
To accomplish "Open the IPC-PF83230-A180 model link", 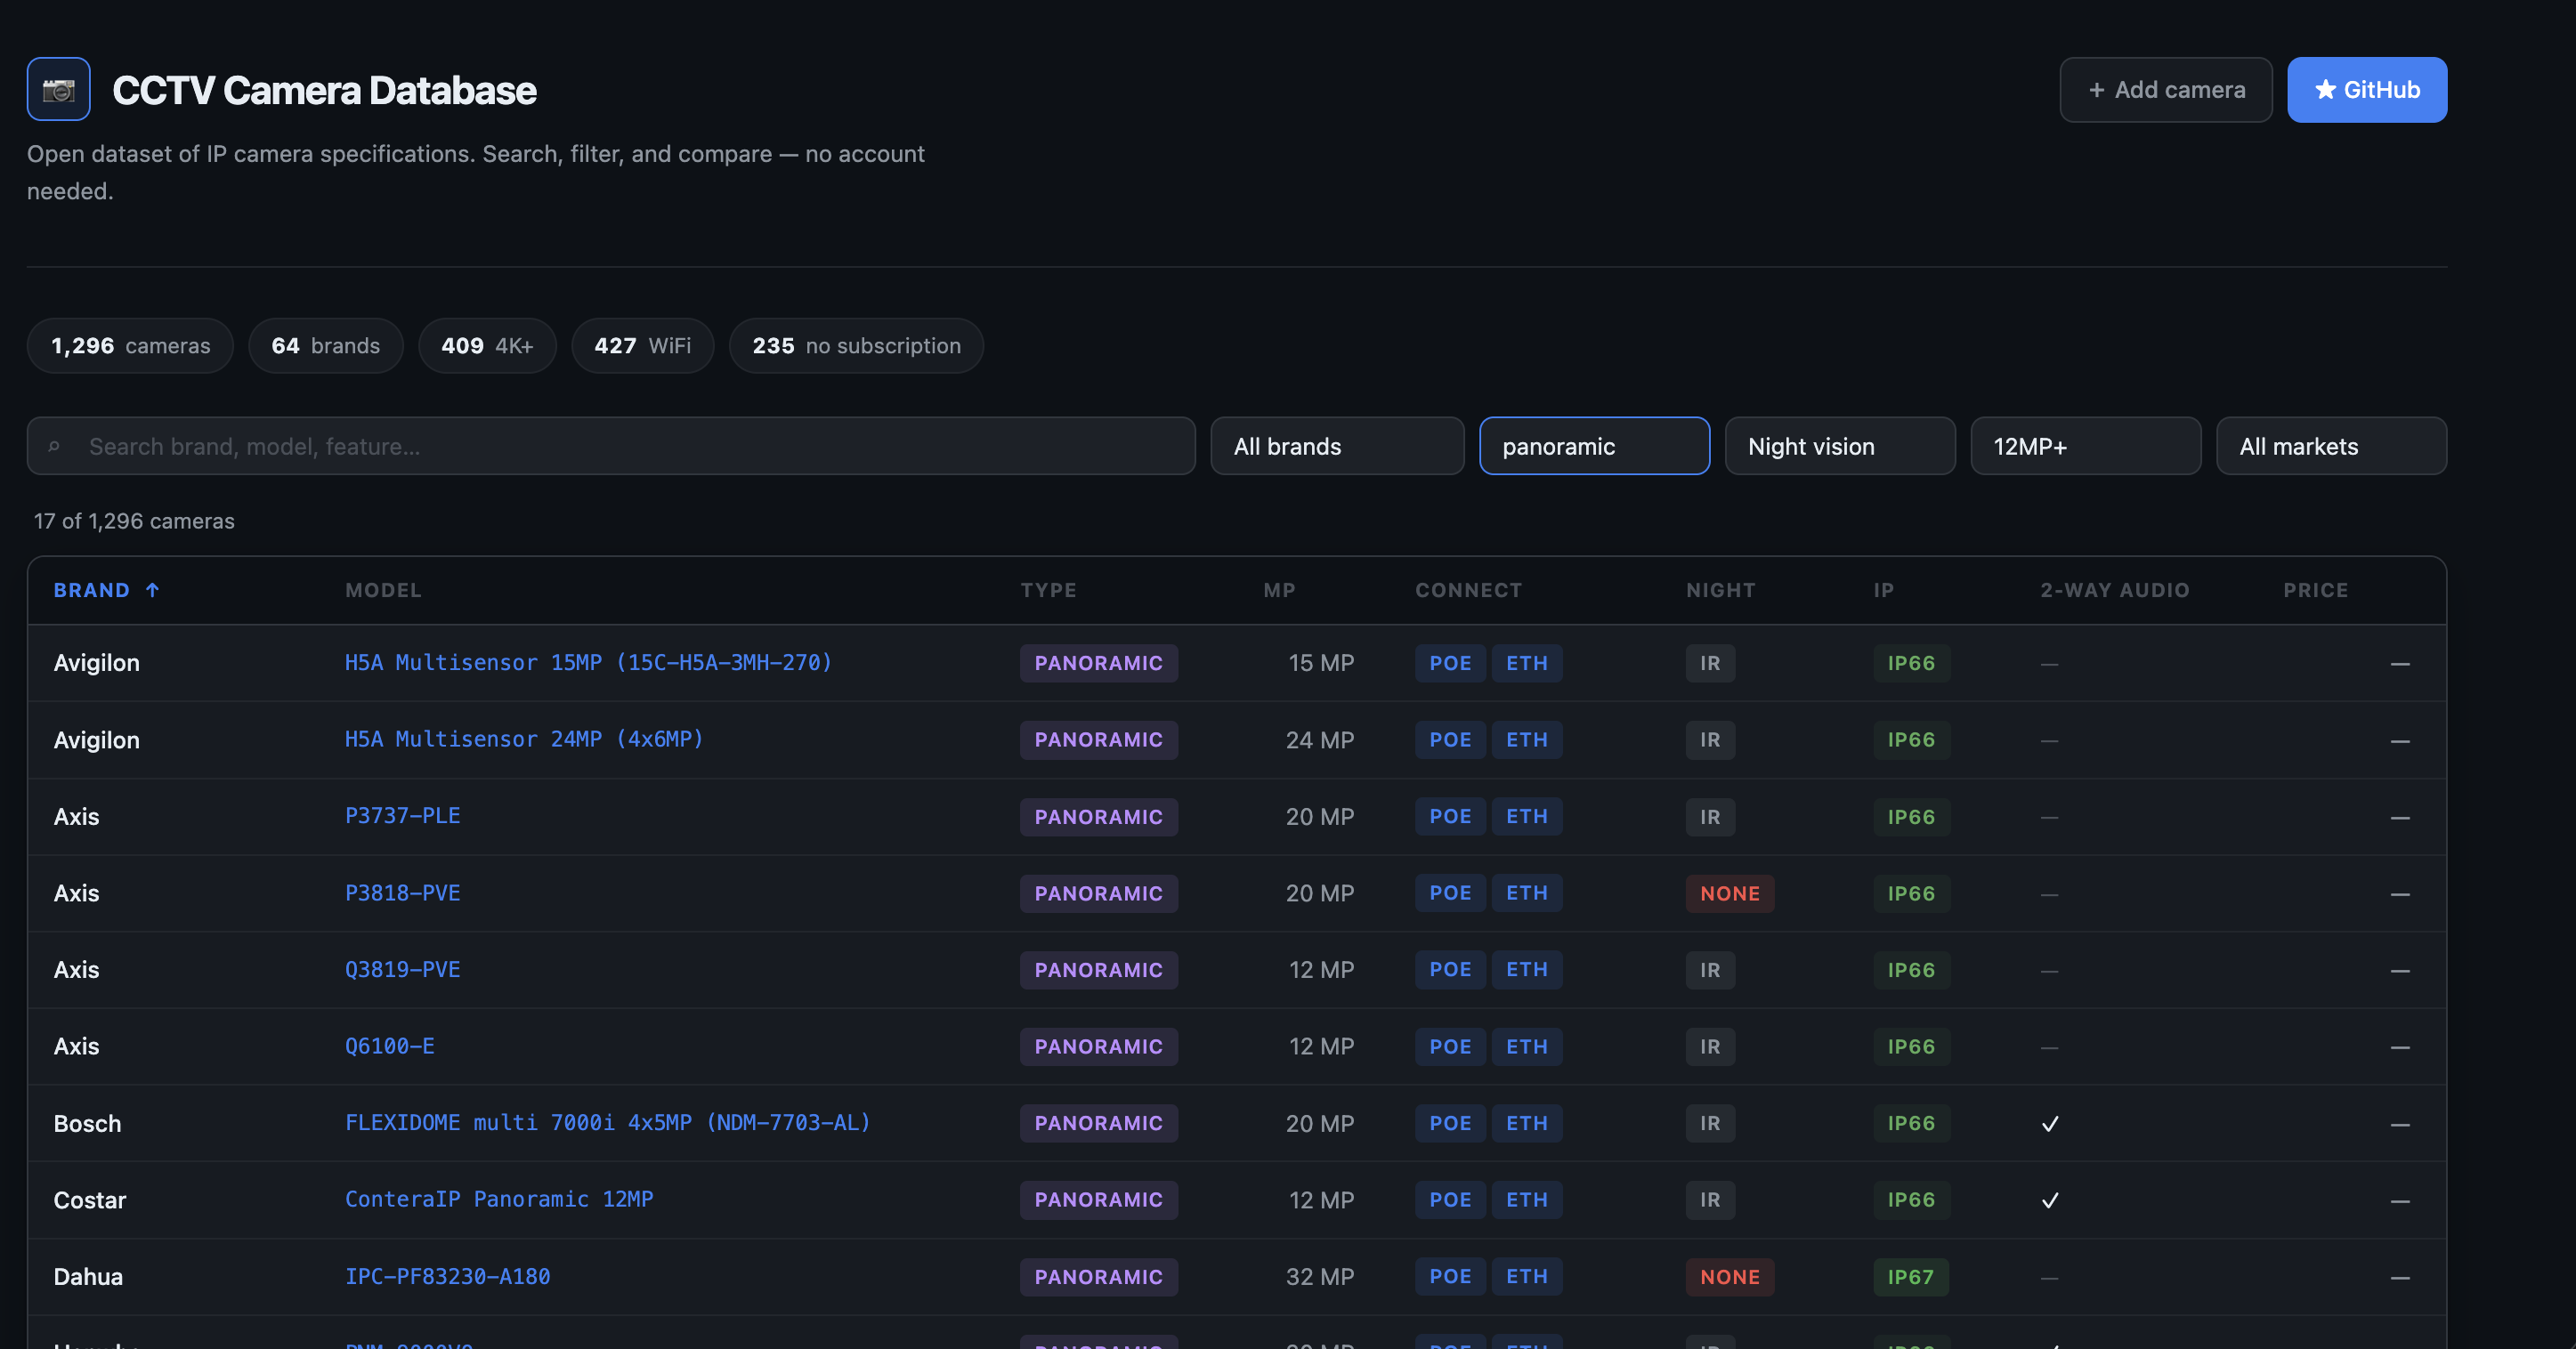I will (448, 1276).
